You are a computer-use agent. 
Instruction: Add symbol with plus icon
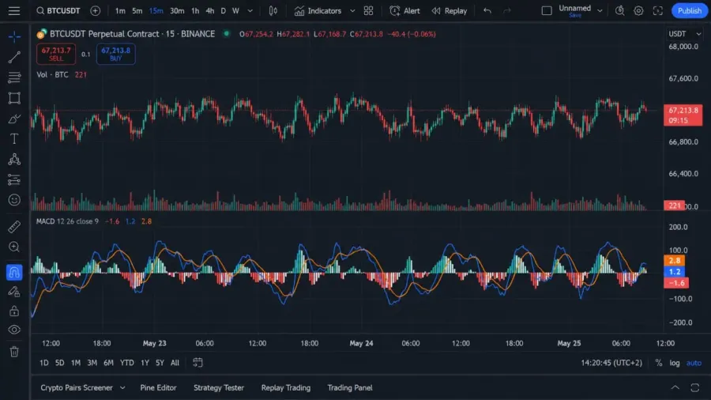[96, 10]
